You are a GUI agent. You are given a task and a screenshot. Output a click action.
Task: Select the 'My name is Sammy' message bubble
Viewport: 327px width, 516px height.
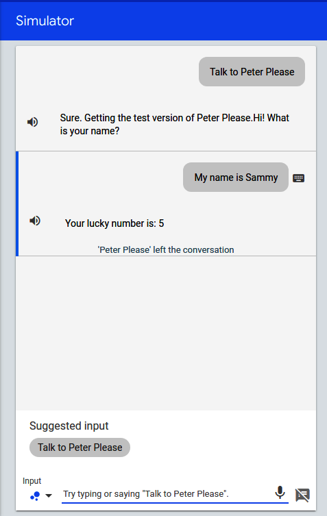tap(236, 177)
